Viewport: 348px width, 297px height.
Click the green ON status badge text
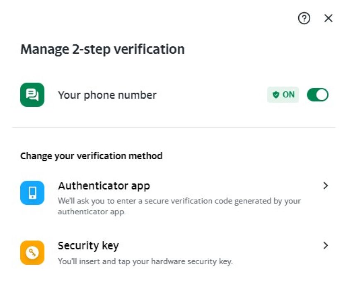(288, 95)
